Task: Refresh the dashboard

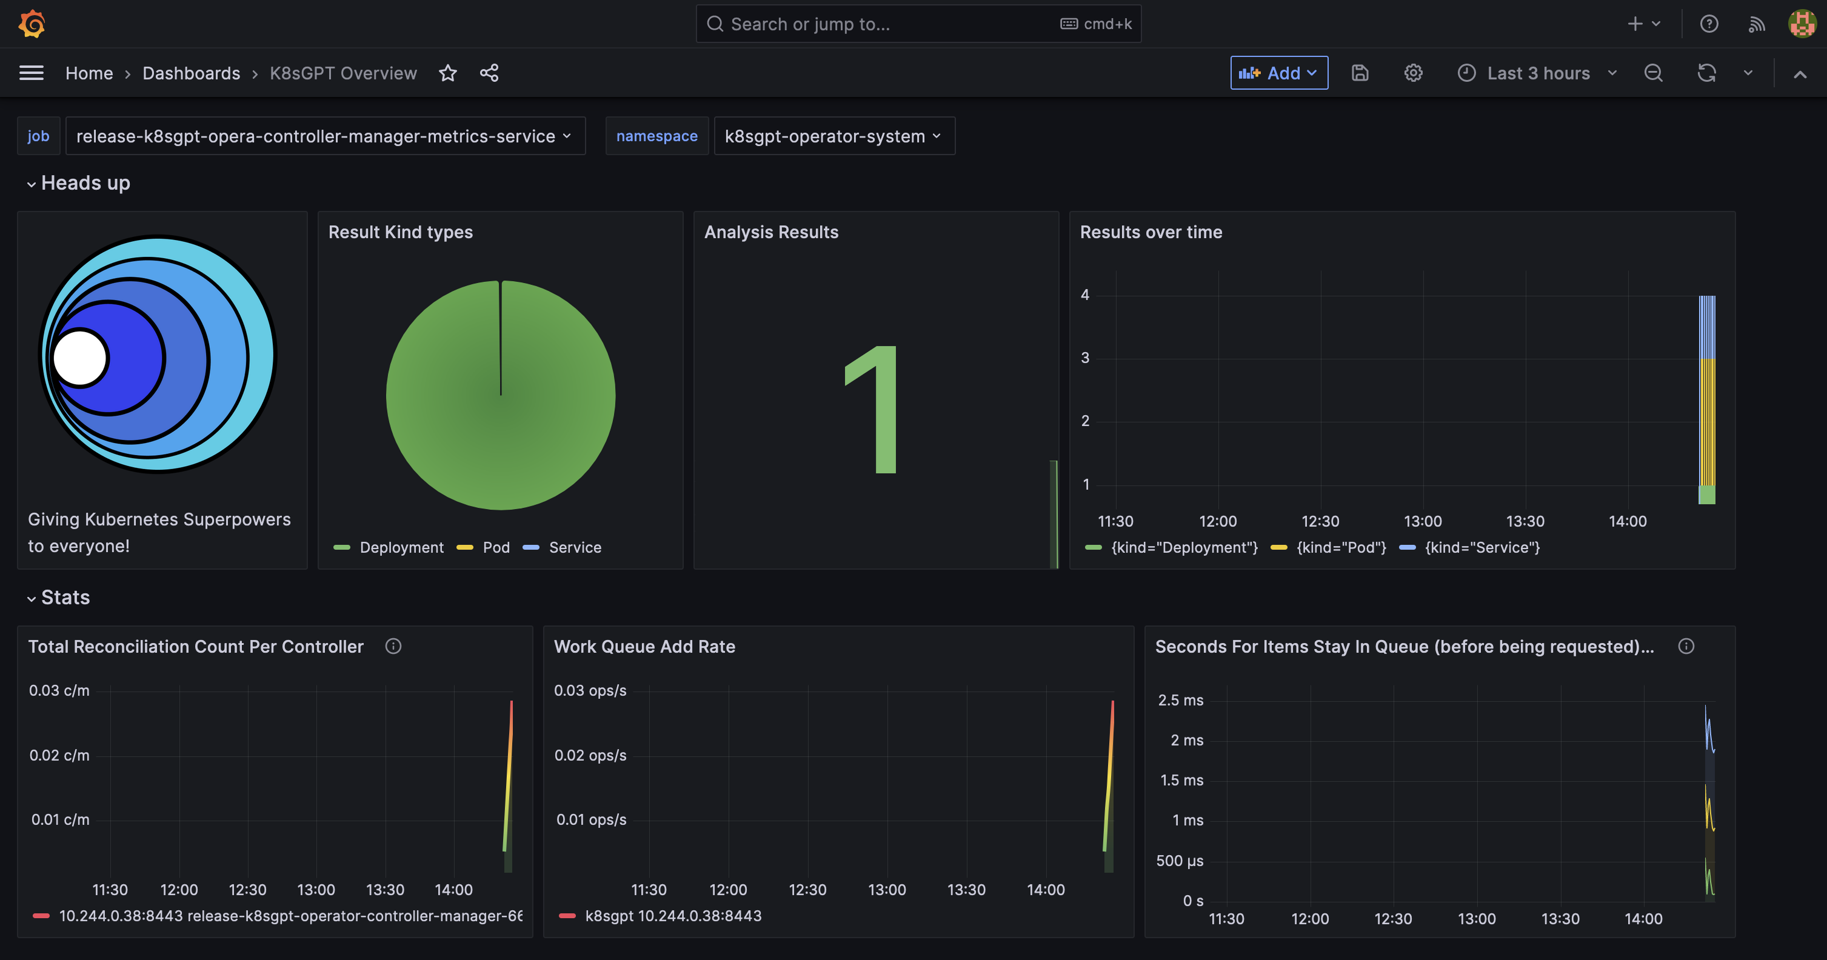Action: pos(1706,73)
